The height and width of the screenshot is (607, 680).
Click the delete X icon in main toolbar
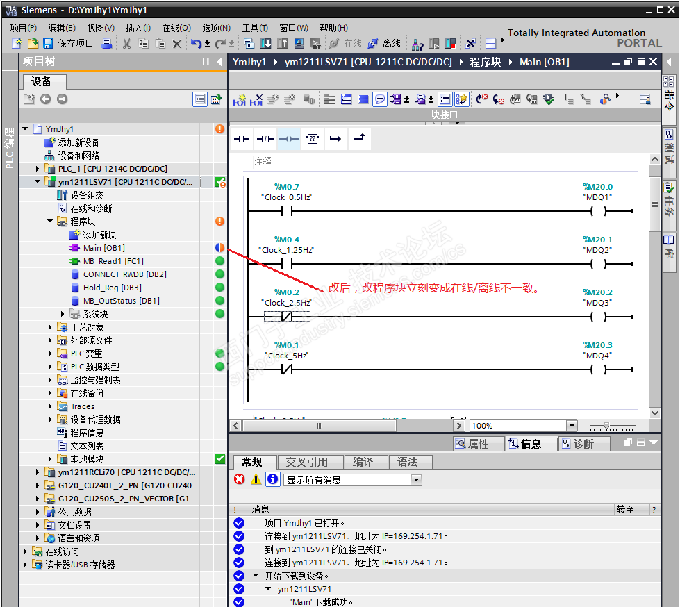pos(177,43)
